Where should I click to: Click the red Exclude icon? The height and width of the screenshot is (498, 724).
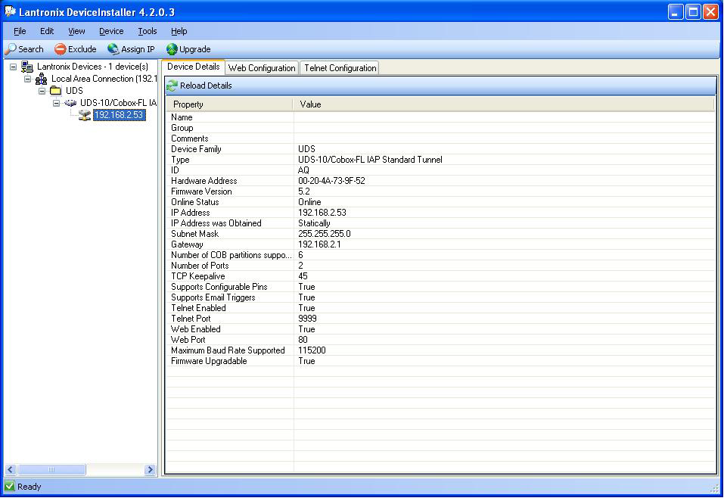pos(60,49)
